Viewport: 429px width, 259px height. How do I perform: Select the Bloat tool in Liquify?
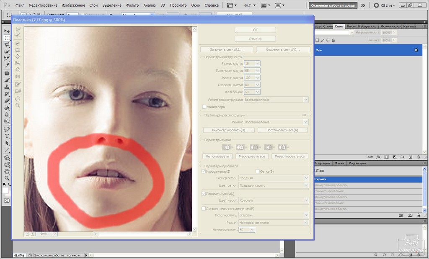pyautogui.click(x=18, y=56)
